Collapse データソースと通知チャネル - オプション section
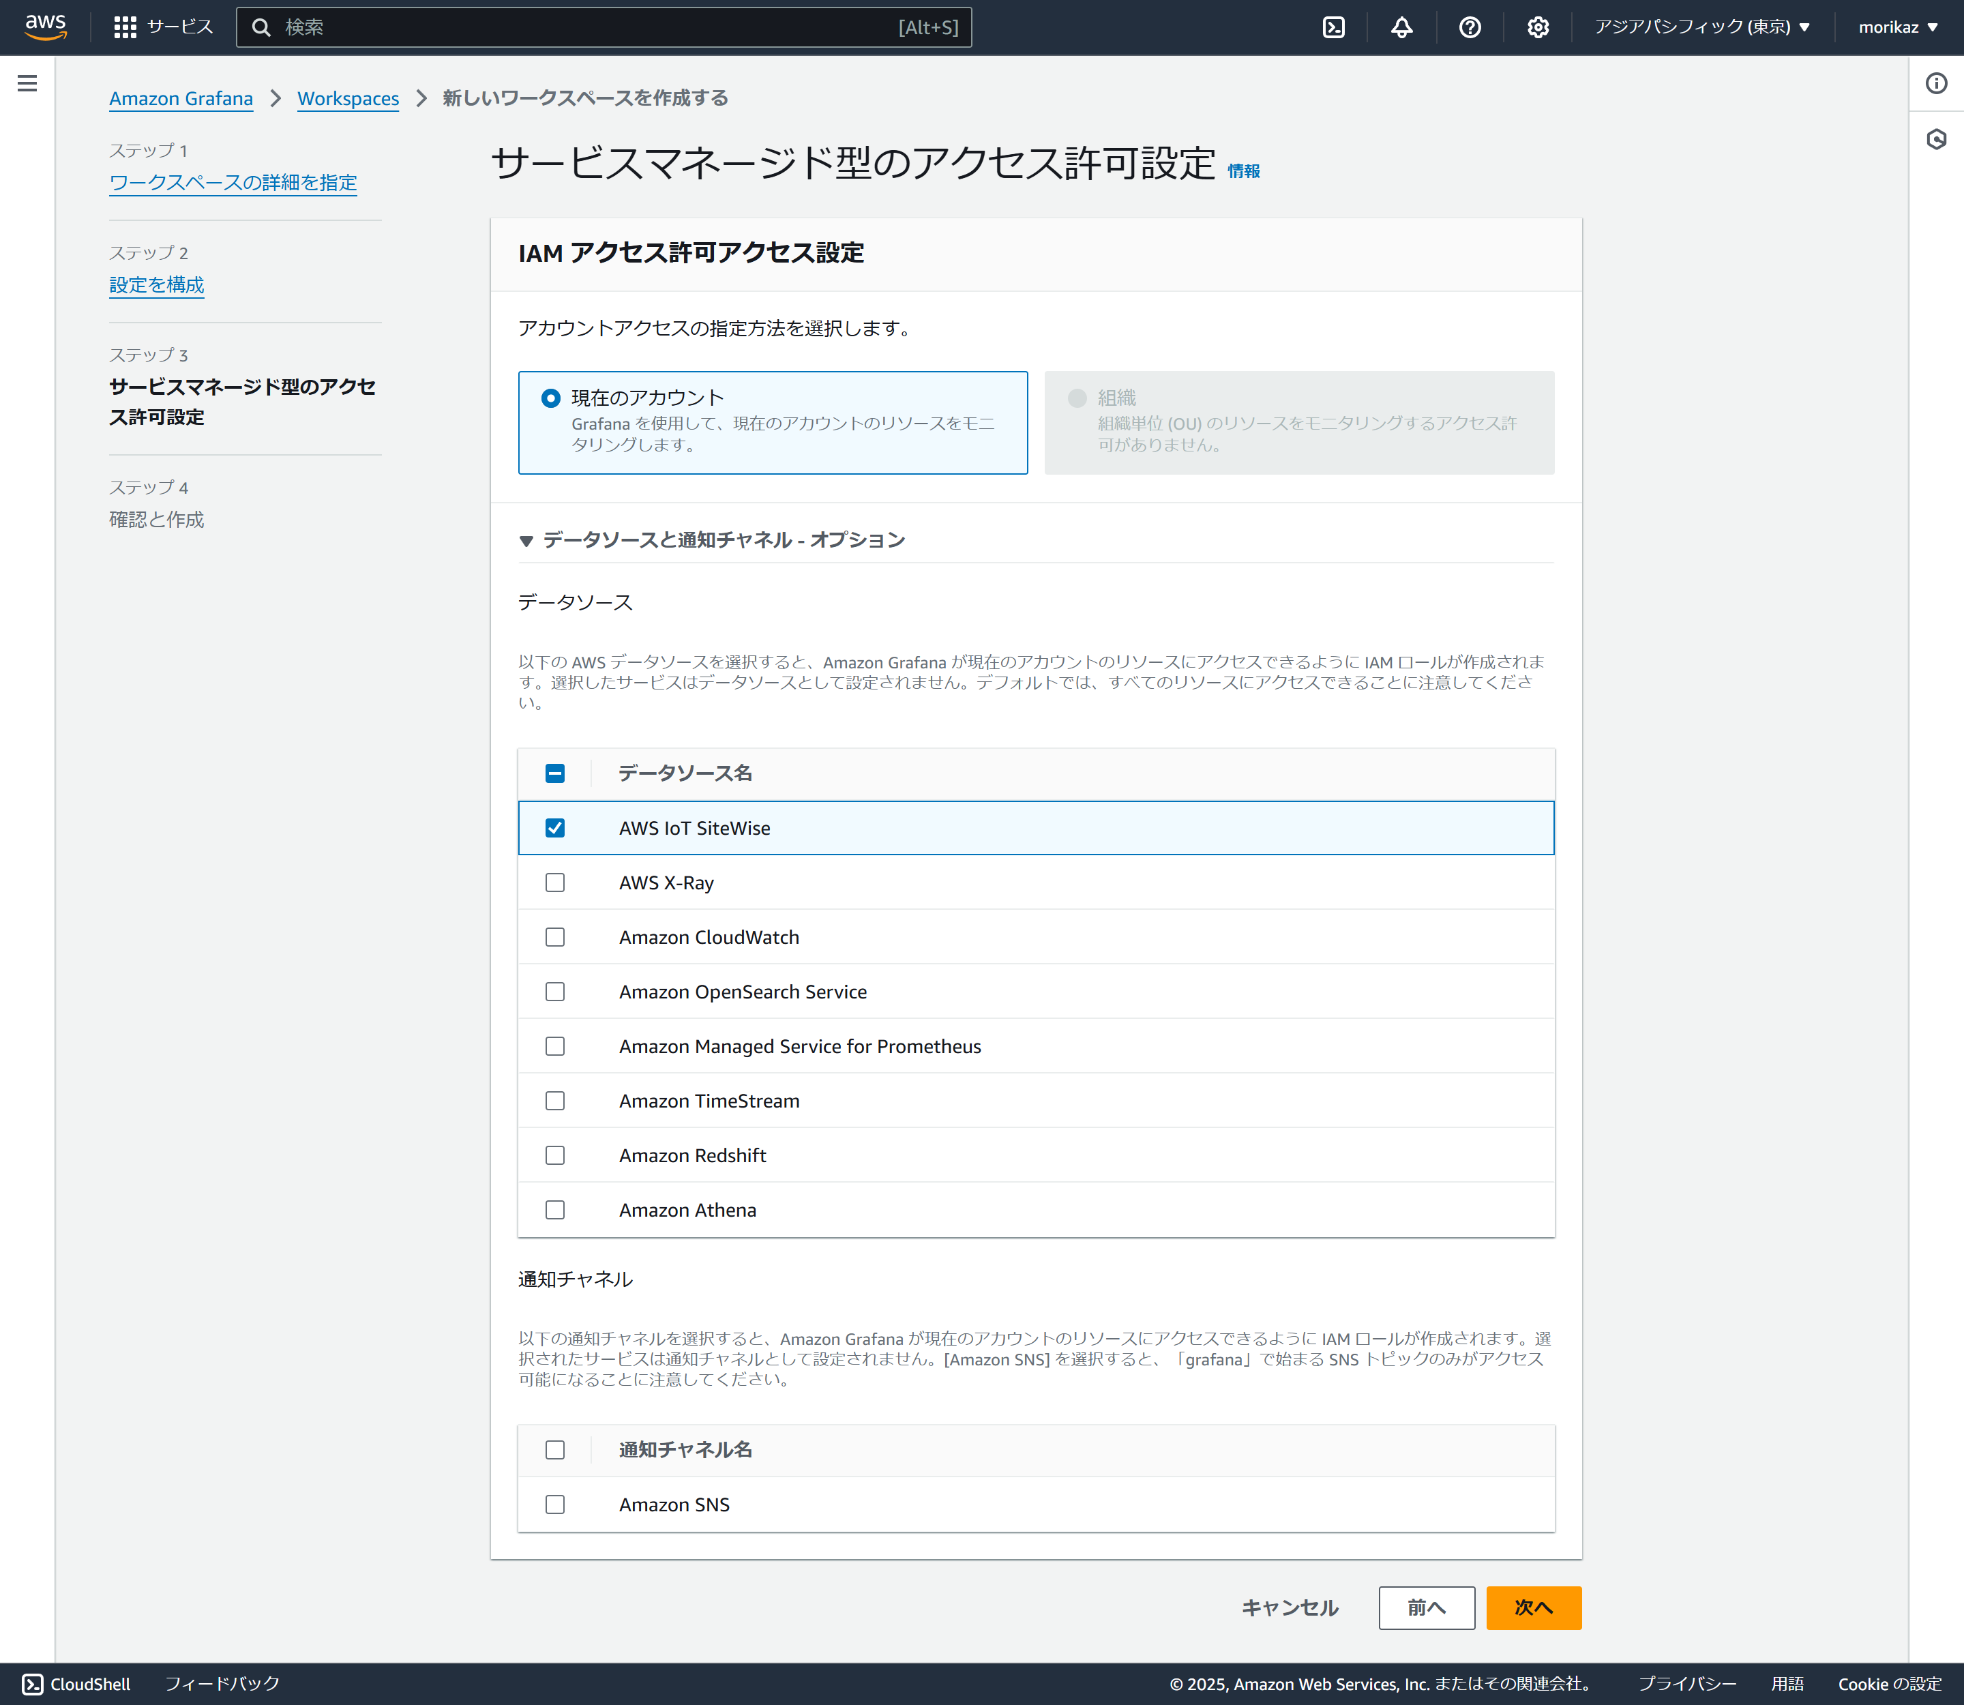1964x1705 pixels. 712,539
